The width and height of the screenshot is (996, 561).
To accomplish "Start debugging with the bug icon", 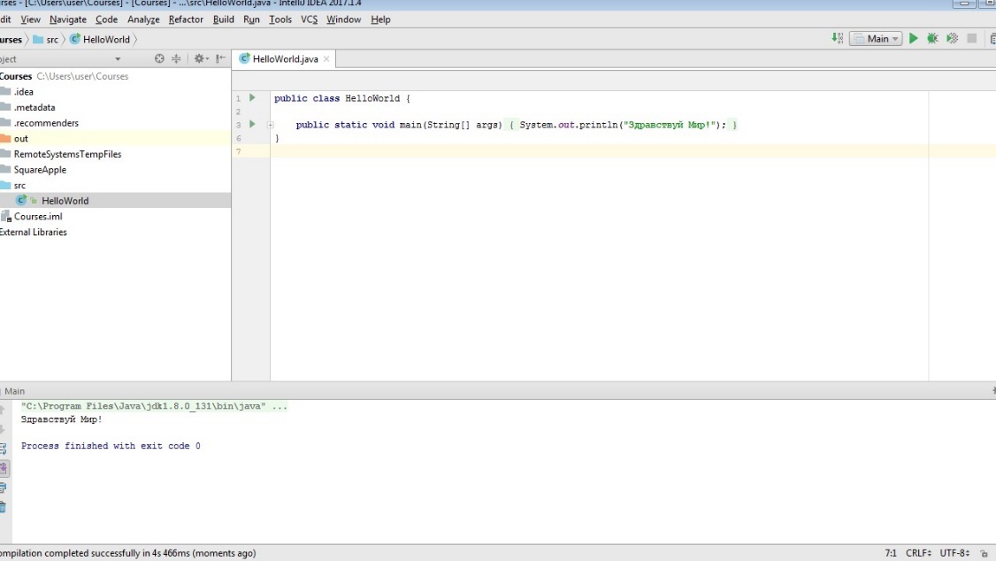I will click(932, 39).
